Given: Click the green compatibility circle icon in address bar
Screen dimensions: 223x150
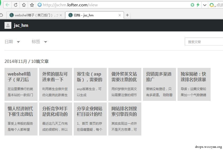Looking at the screenshot, I should [192, 5].
